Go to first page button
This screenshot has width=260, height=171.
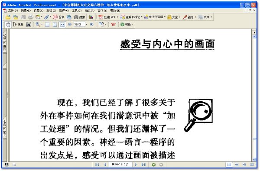(x=97, y=165)
